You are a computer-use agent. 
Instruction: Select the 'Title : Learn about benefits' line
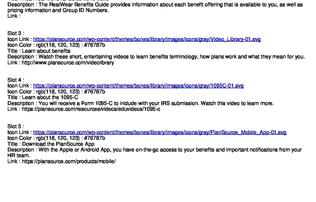(39, 51)
